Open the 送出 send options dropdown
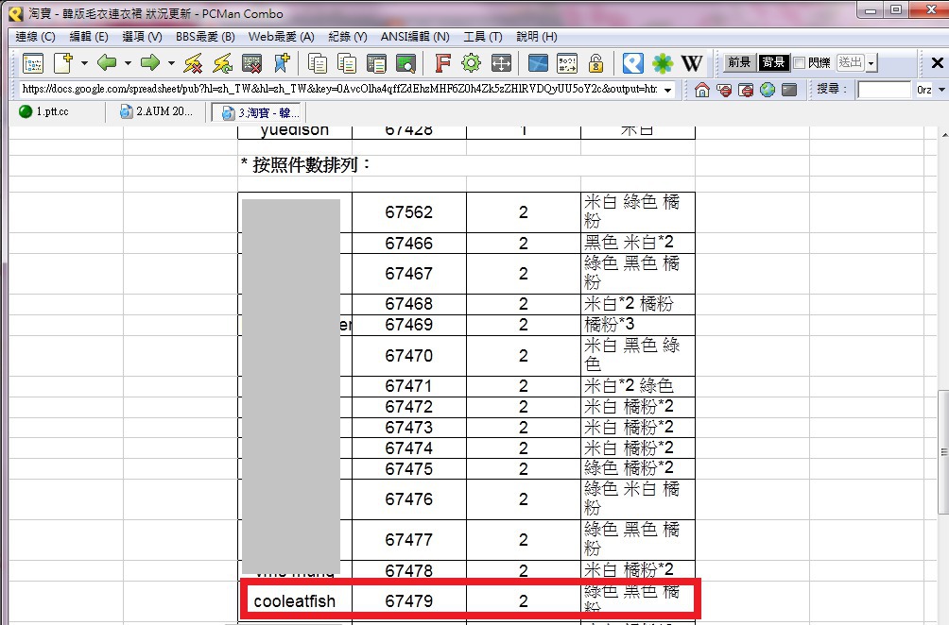Screen dimensions: 949x625 tap(871, 63)
